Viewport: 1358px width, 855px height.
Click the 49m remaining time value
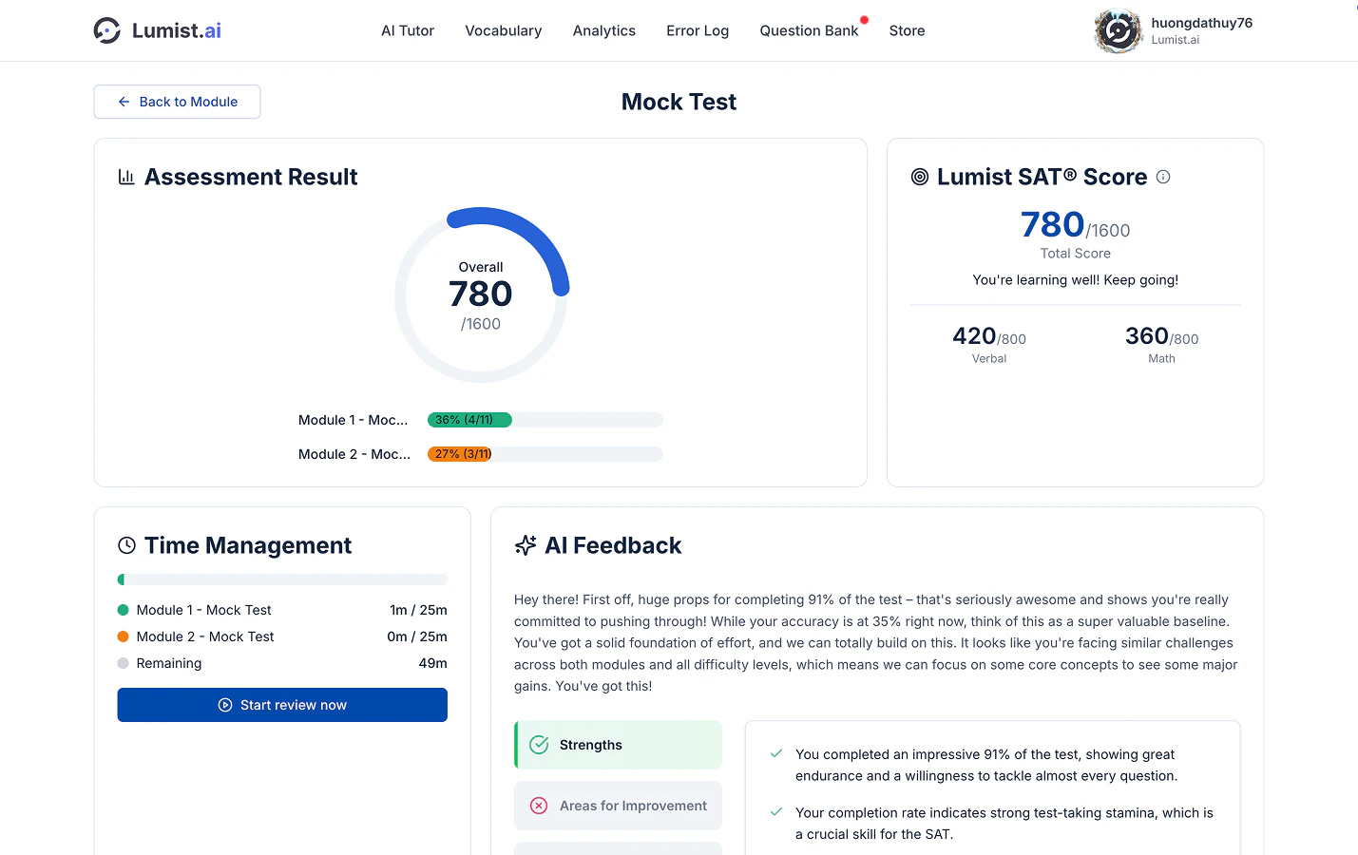(432, 663)
